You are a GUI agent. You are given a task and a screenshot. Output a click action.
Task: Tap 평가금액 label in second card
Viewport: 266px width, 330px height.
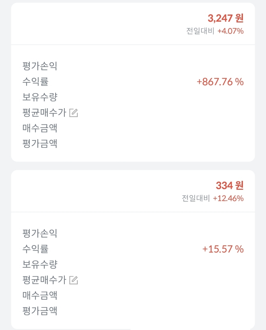click(40, 311)
